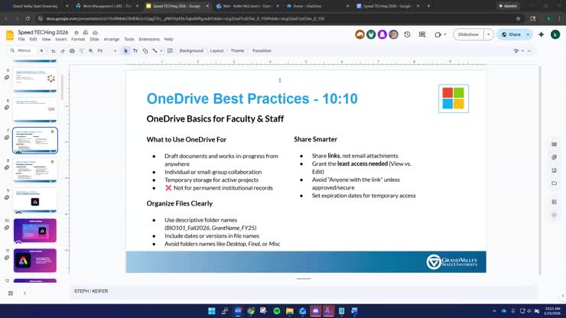This screenshot has width=566, height=318.
Task: Click the zoom magnifier tool
Action: click(x=91, y=51)
